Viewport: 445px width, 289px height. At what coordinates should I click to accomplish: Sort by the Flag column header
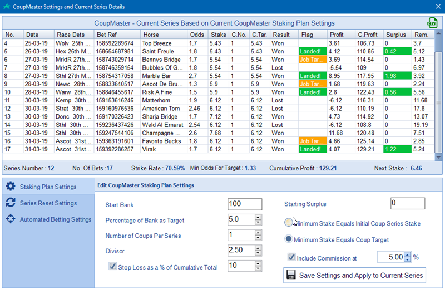[313, 35]
